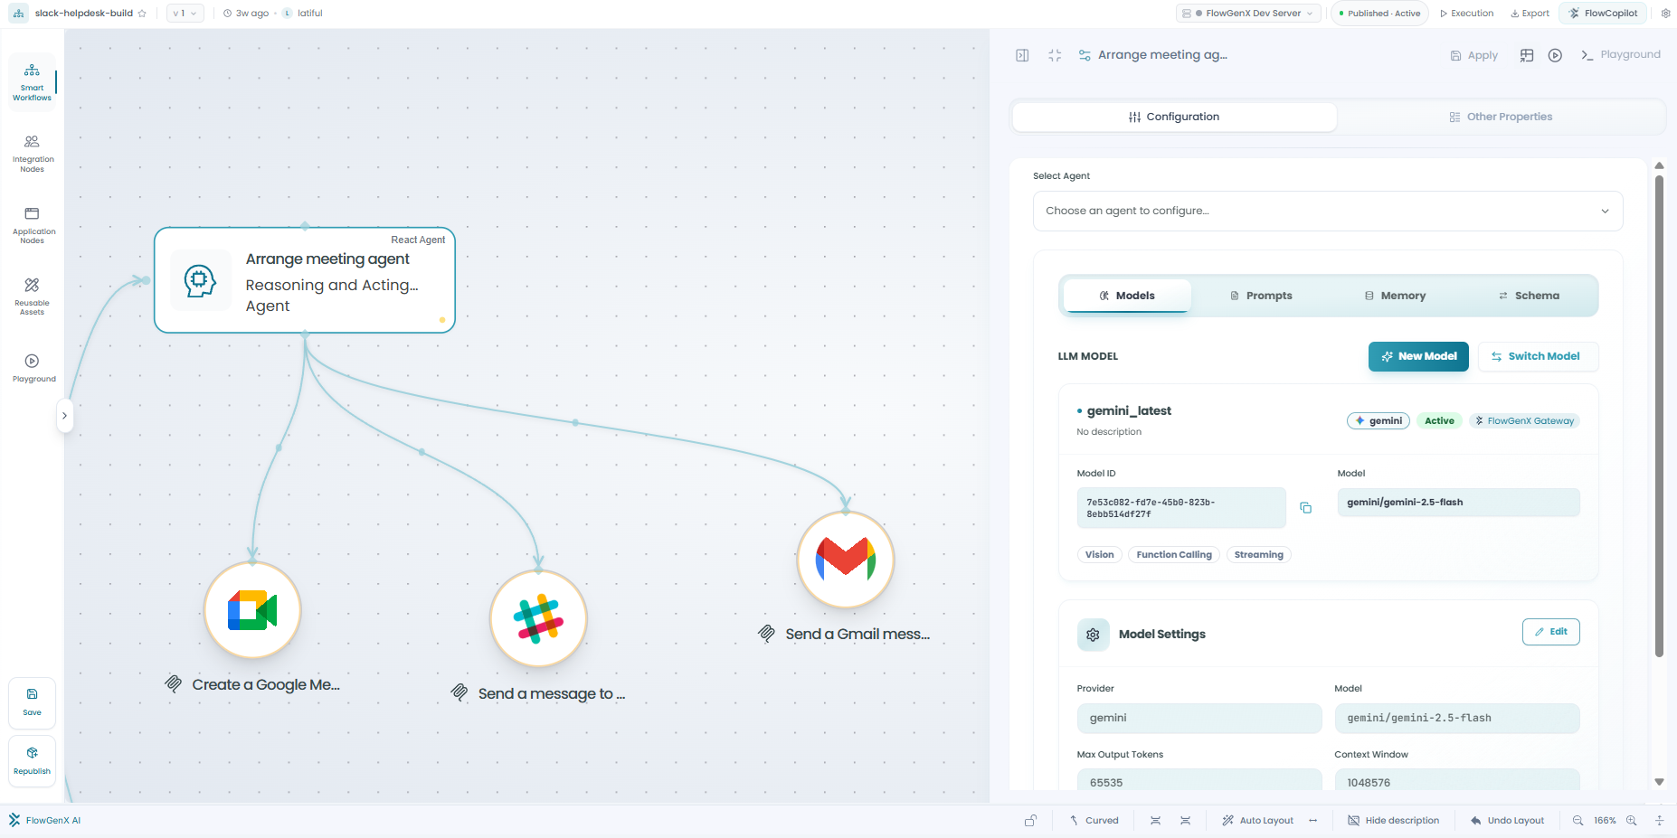Open Integration Nodes panel
The width and height of the screenshot is (1677, 838).
(32, 154)
